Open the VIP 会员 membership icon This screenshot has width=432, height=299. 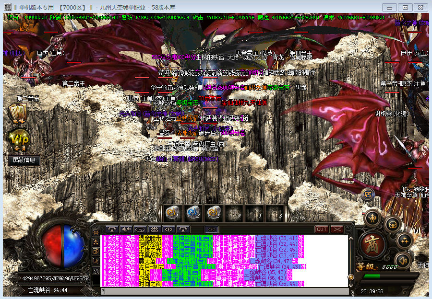19,140
